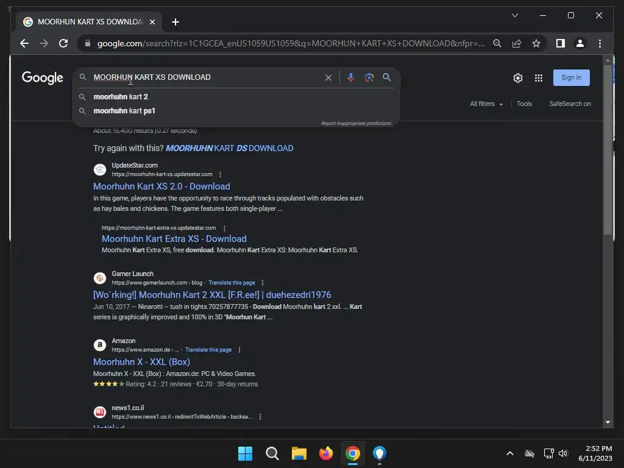Click the scrollbar down arrow
The image size is (624, 468).
pyautogui.click(x=608, y=422)
